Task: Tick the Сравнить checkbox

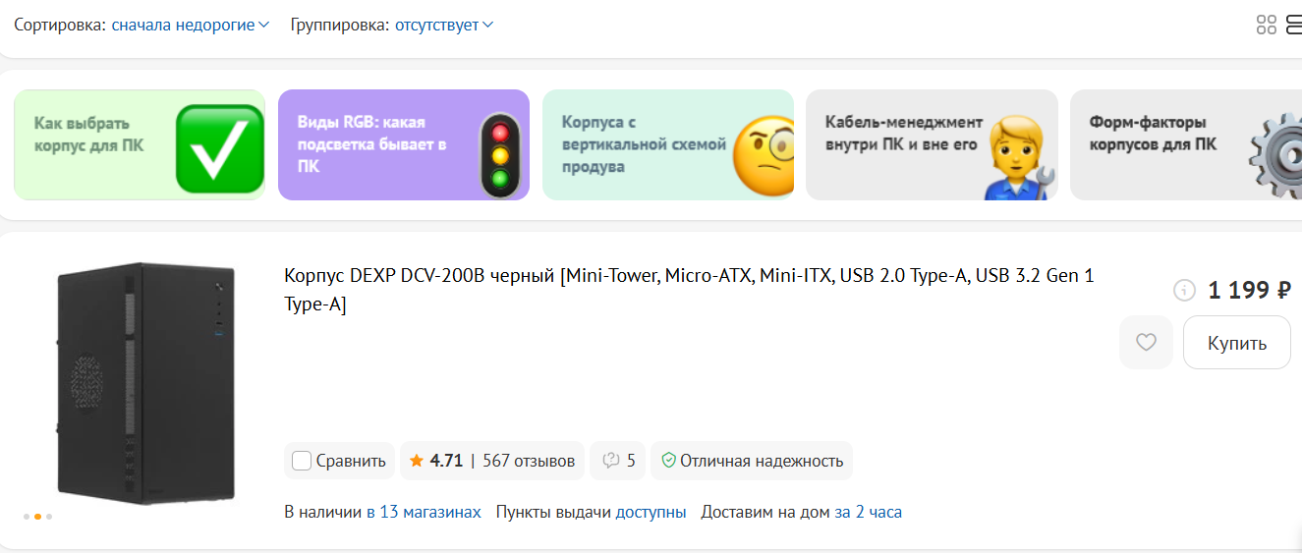Action: pyautogui.click(x=303, y=461)
